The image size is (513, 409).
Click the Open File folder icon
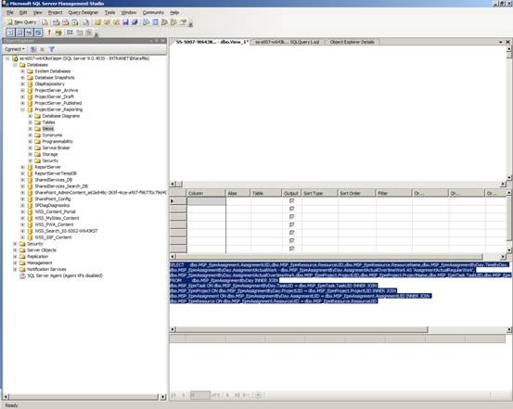pyautogui.click(x=97, y=22)
